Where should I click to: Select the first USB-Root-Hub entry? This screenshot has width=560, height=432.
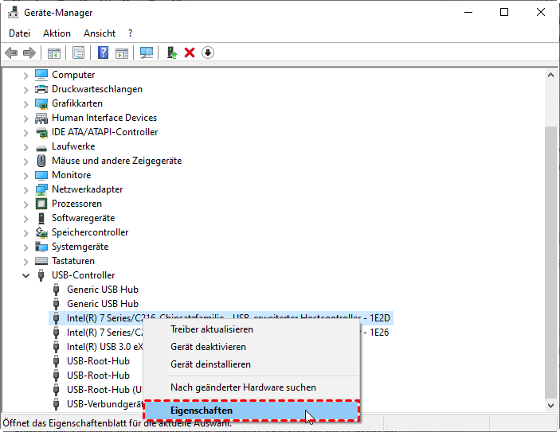(x=98, y=361)
